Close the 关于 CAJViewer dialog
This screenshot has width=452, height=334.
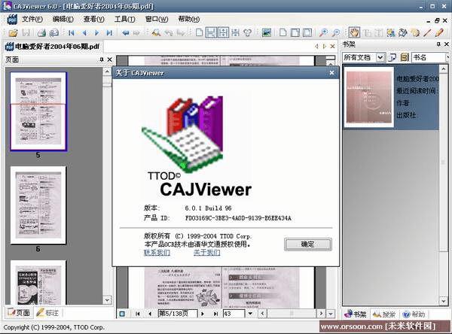(331, 73)
